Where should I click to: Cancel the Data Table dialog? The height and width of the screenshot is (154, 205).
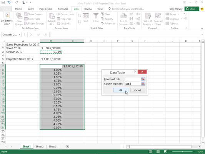coord(138,90)
